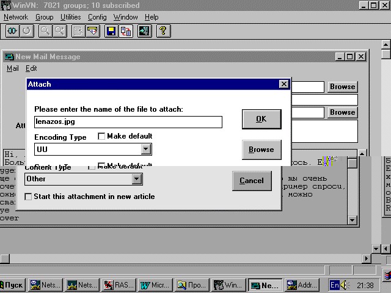Click the lenazos.jpg filename input field
Screen dimensions: 391x293
(x=128, y=121)
